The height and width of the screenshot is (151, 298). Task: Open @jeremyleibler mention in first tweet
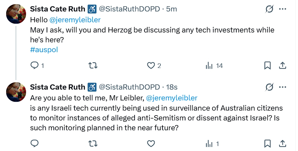coord(75,20)
